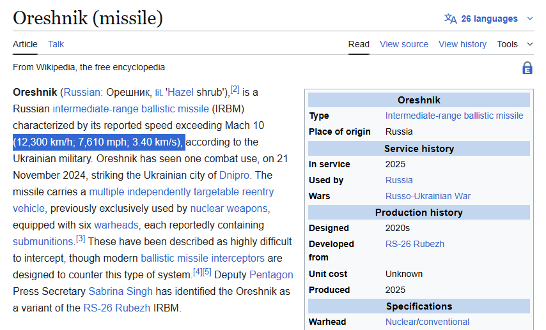Select the Read tab
This screenshot has width=546, height=330.
(359, 44)
